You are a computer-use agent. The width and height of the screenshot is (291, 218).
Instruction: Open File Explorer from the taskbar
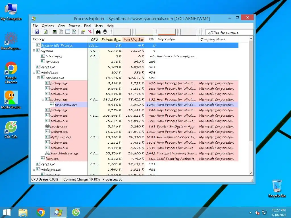(x=23, y=212)
